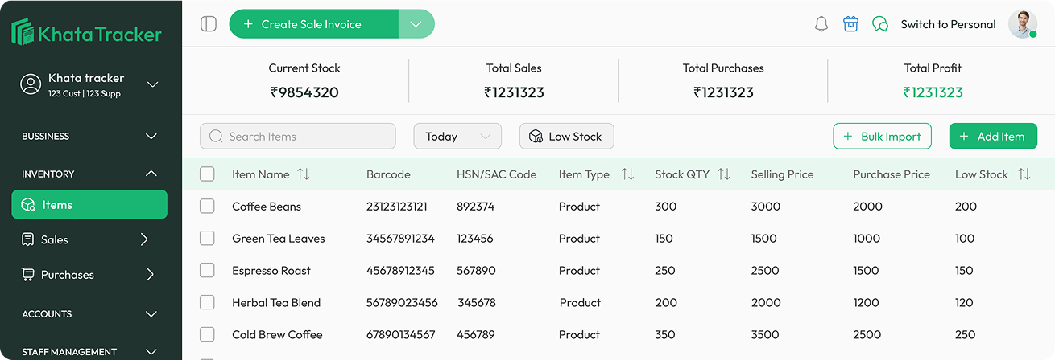
Task: Click the Total Profit value ₹1231323
Action: click(x=933, y=92)
